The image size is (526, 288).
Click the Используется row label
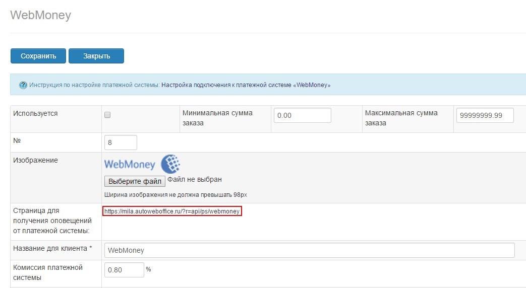click(x=35, y=113)
